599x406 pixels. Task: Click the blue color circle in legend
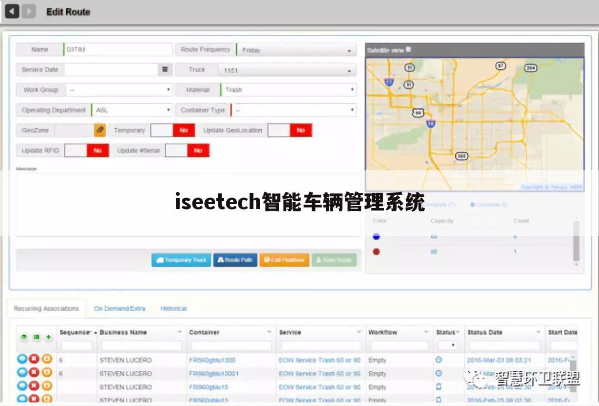376,236
